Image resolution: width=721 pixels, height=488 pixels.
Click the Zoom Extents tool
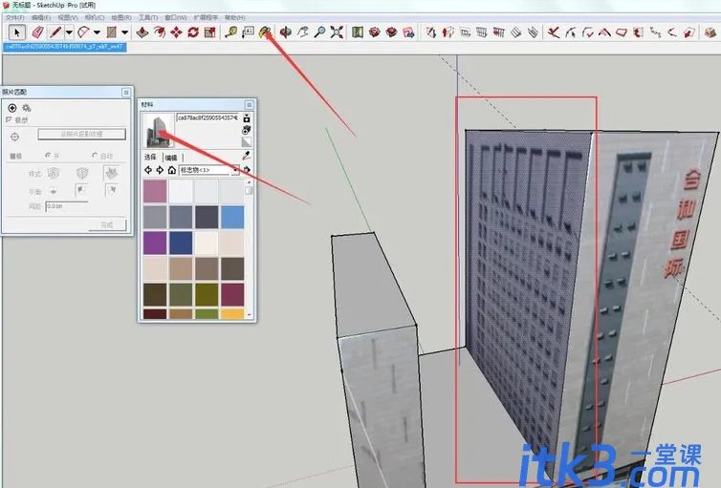tap(337, 32)
